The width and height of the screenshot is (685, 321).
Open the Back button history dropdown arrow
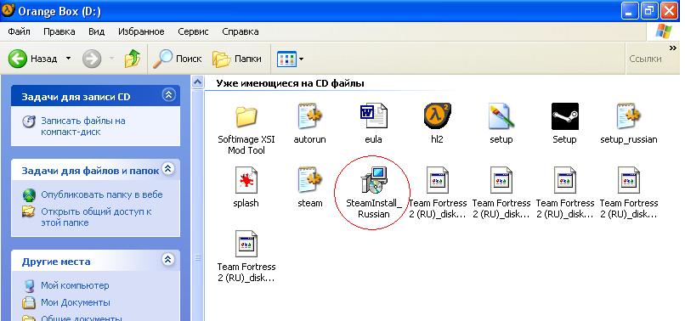(x=69, y=58)
